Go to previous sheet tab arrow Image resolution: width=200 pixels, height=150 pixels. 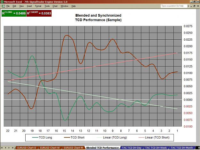[5, 148]
